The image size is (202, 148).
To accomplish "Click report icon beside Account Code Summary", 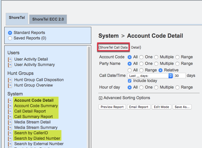I will point(10,106).
